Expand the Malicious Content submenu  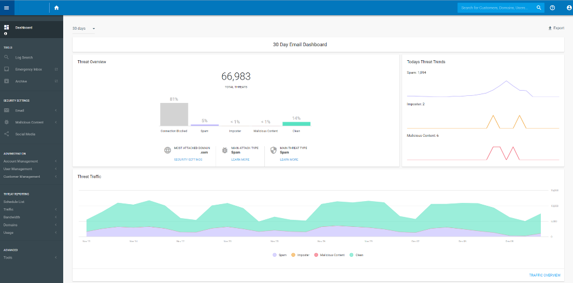pos(56,122)
